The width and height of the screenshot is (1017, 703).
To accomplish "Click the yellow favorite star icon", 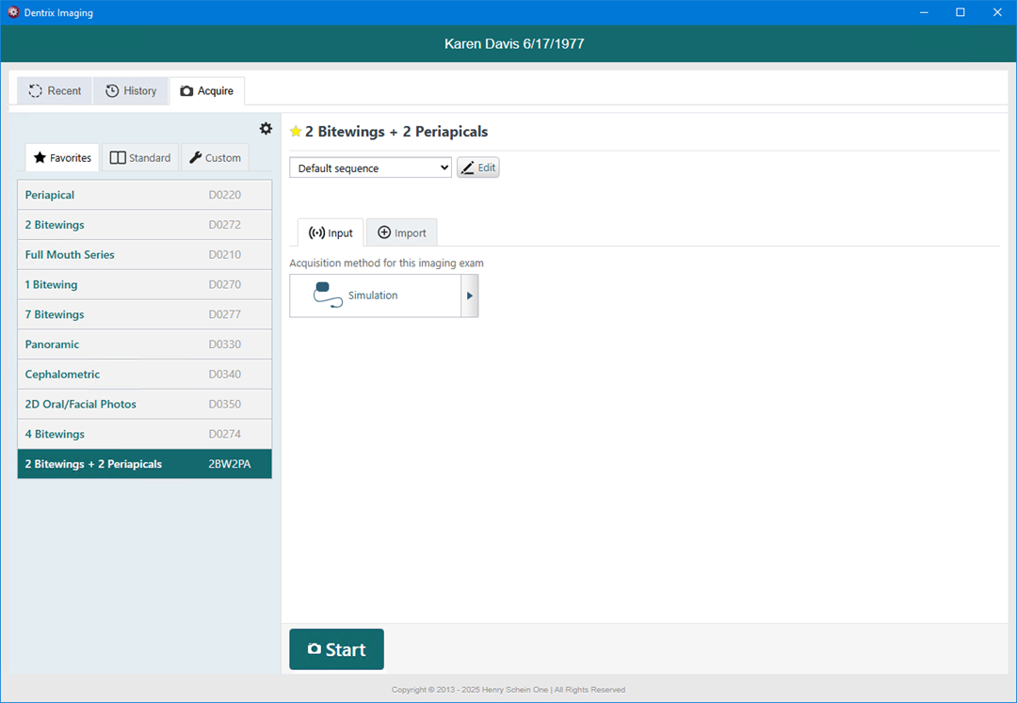I will click(296, 132).
